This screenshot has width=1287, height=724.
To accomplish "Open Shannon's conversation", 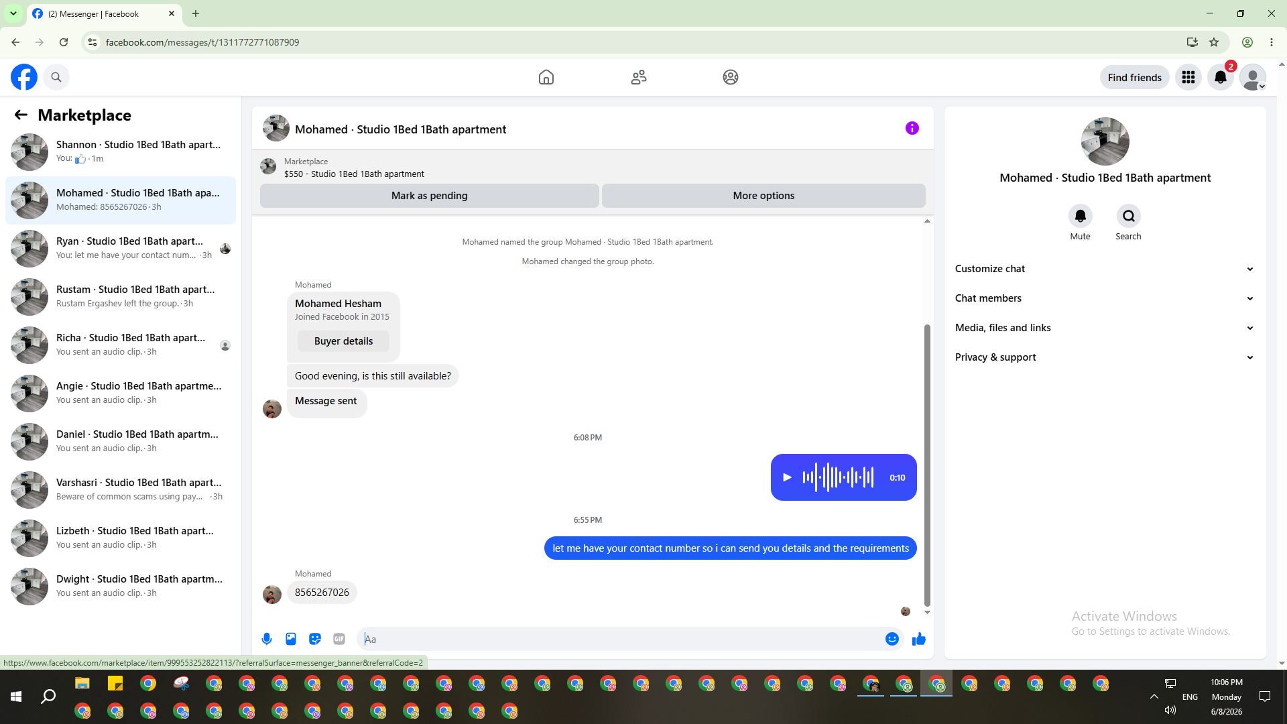I will coord(121,152).
